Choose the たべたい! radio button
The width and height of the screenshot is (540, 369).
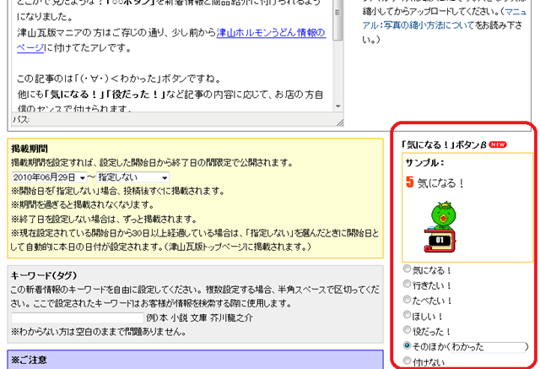[x=409, y=300]
